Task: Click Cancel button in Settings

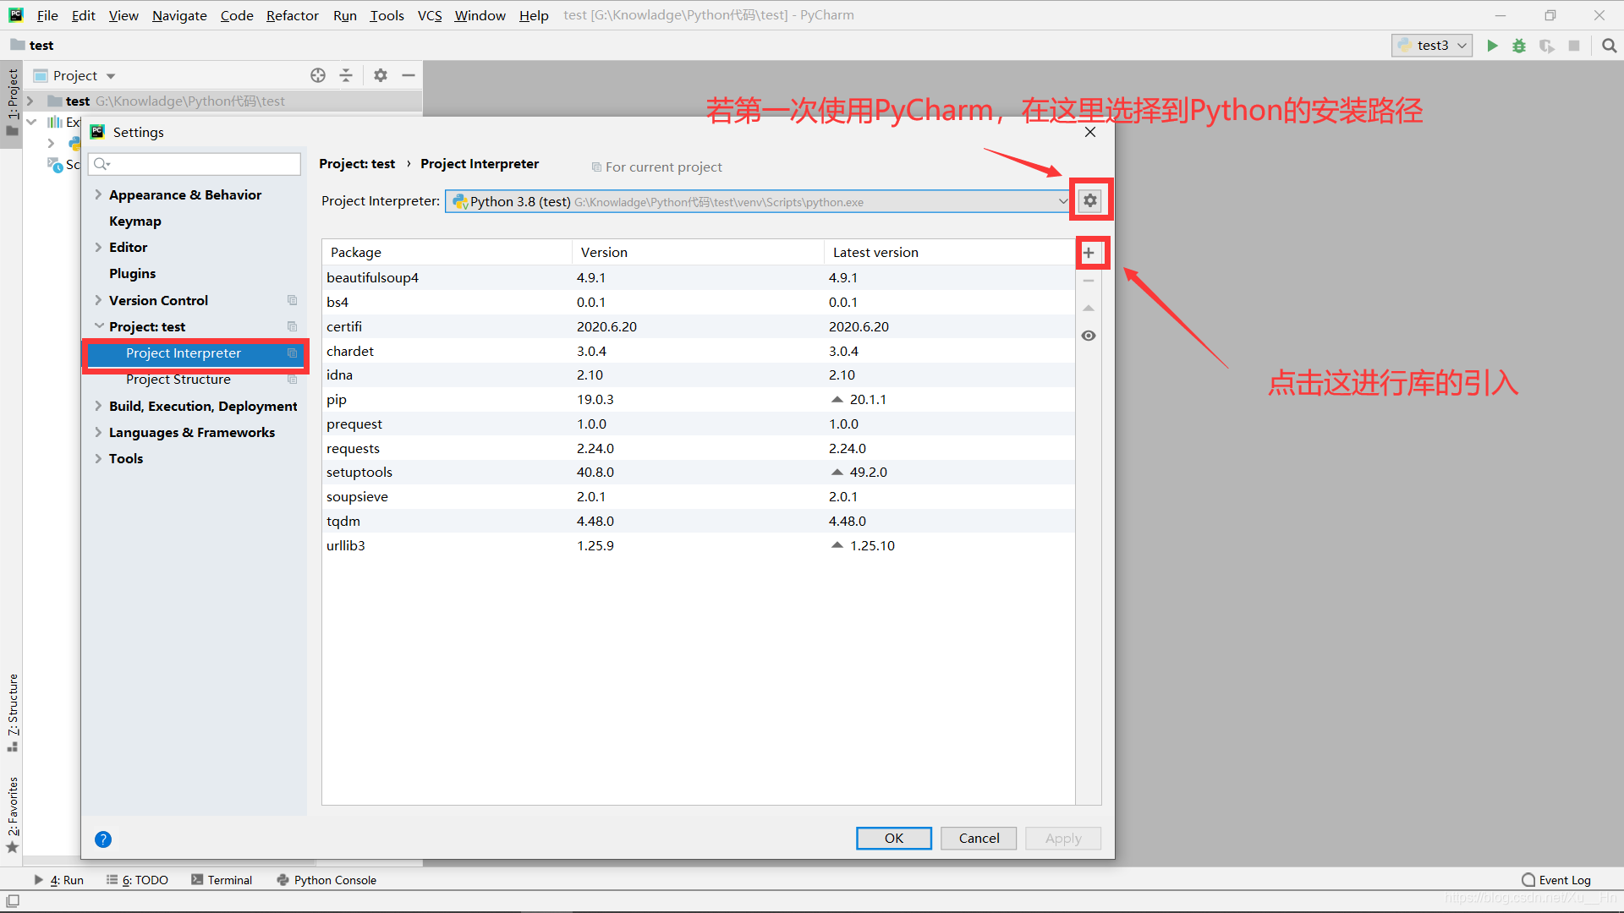Action: [x=979, y=839]
